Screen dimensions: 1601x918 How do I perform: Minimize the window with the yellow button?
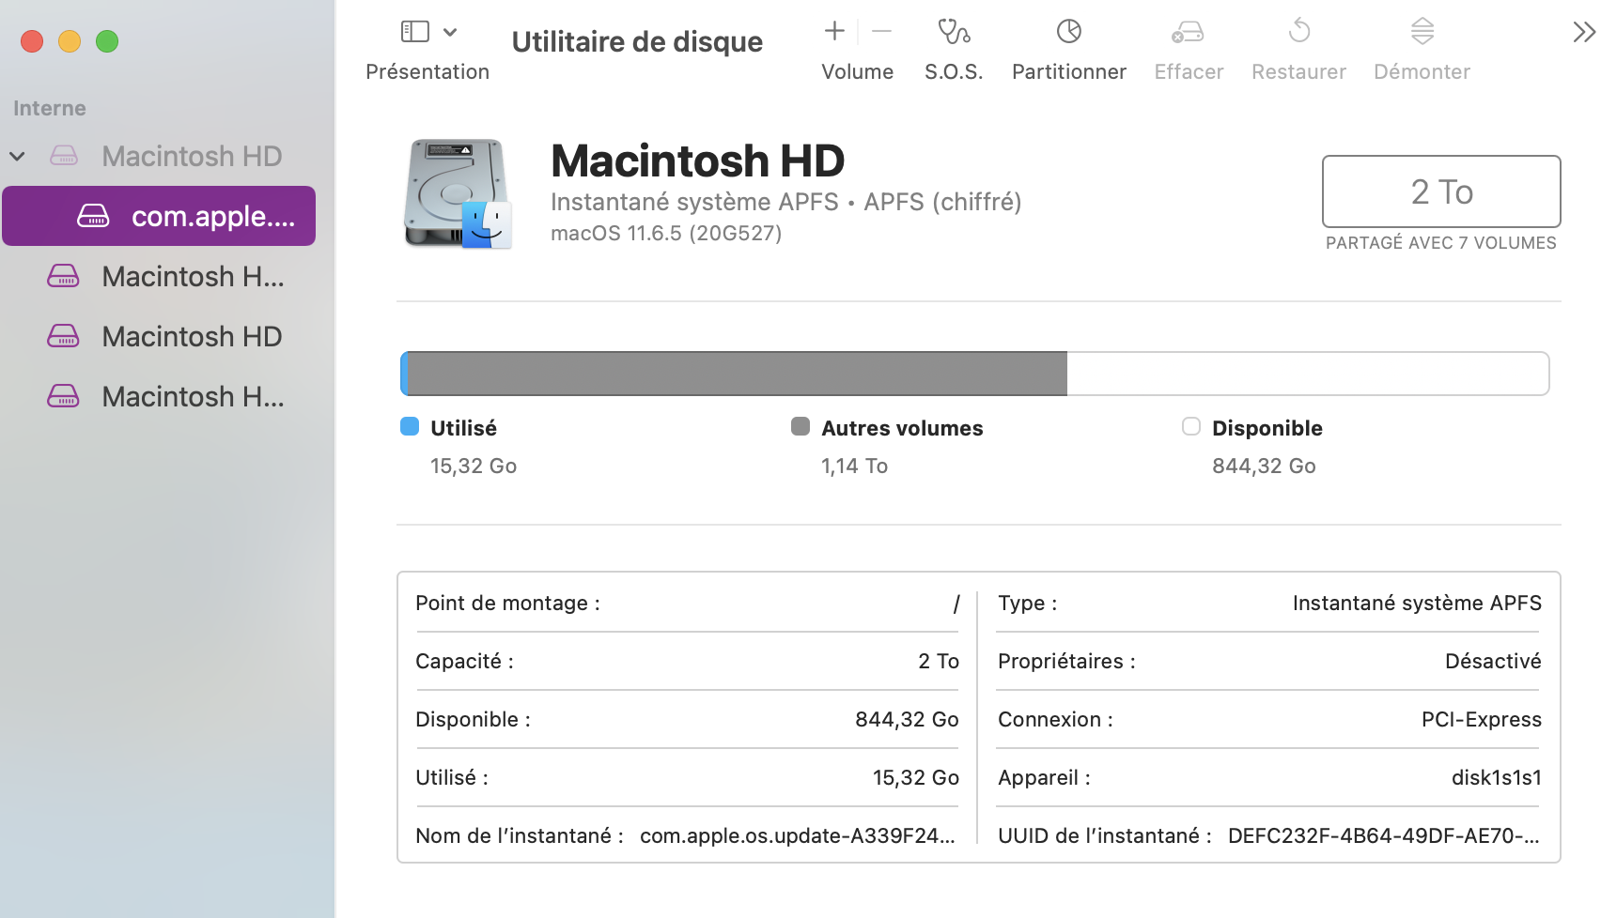coord(70,41)
